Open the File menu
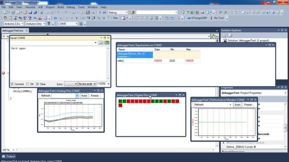 [4, 7]
